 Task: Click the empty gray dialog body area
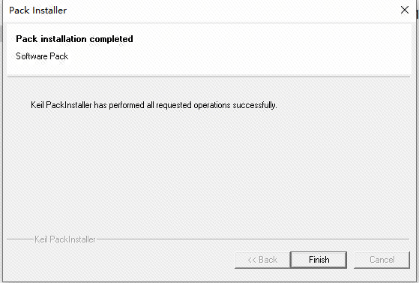coord(208,171)
